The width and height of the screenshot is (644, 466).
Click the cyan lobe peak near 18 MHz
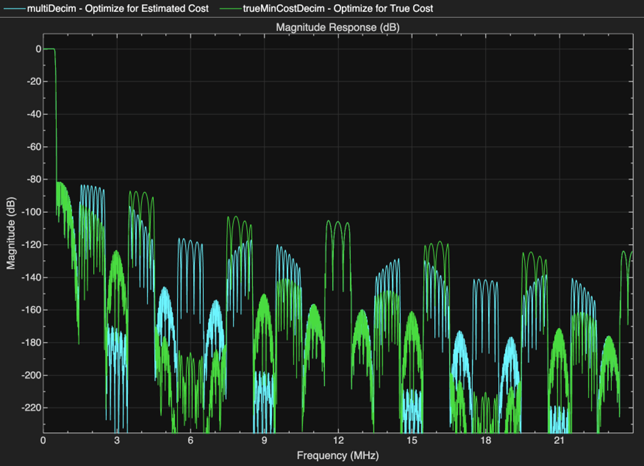click(x=486, y=280)
